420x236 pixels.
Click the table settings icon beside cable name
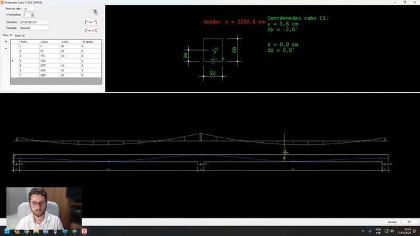pos(95,12)
